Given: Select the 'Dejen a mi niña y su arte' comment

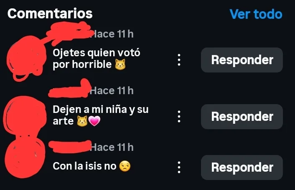Looking at the screenshot, I should coord(100,115).
